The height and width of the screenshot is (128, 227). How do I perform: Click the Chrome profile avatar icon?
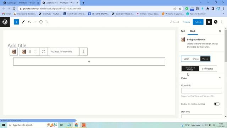(218, 9)
